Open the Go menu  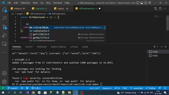pos(42,3)
